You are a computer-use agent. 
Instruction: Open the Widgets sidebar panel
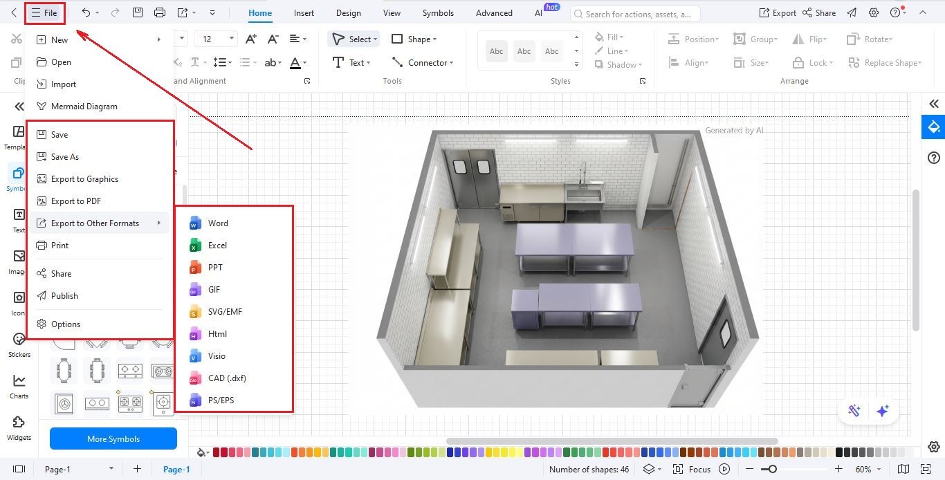pyautogui.click(x=19, y=428)
